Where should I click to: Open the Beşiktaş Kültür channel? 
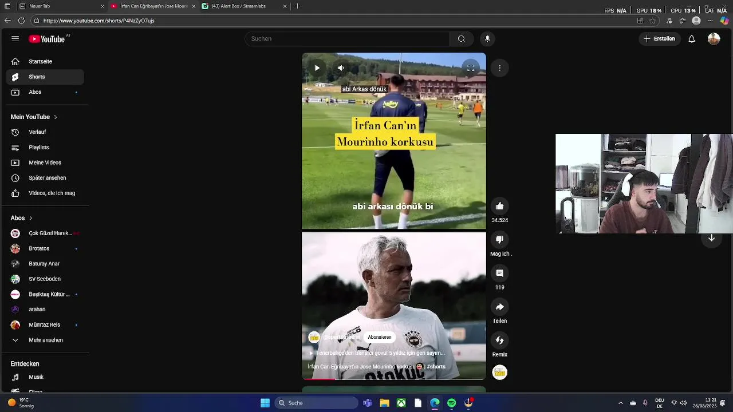click(x=45, y=294)
